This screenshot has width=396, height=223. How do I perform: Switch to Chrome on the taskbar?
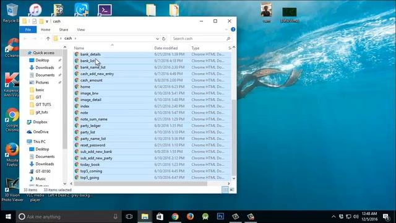(175, 217)
